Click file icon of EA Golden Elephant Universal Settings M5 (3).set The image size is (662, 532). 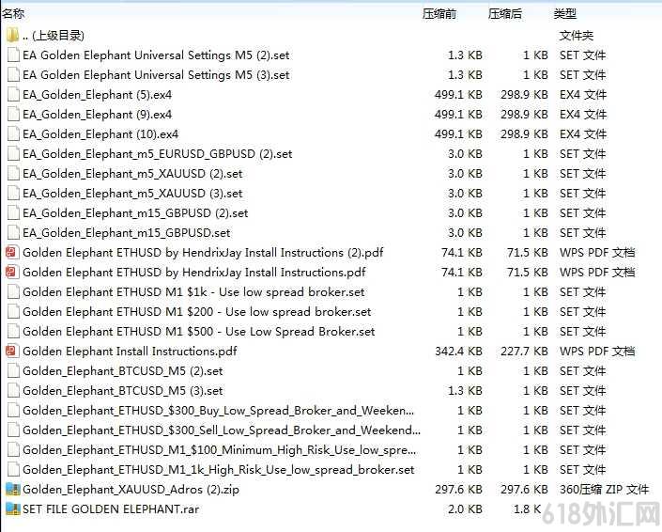click(13, 75)
